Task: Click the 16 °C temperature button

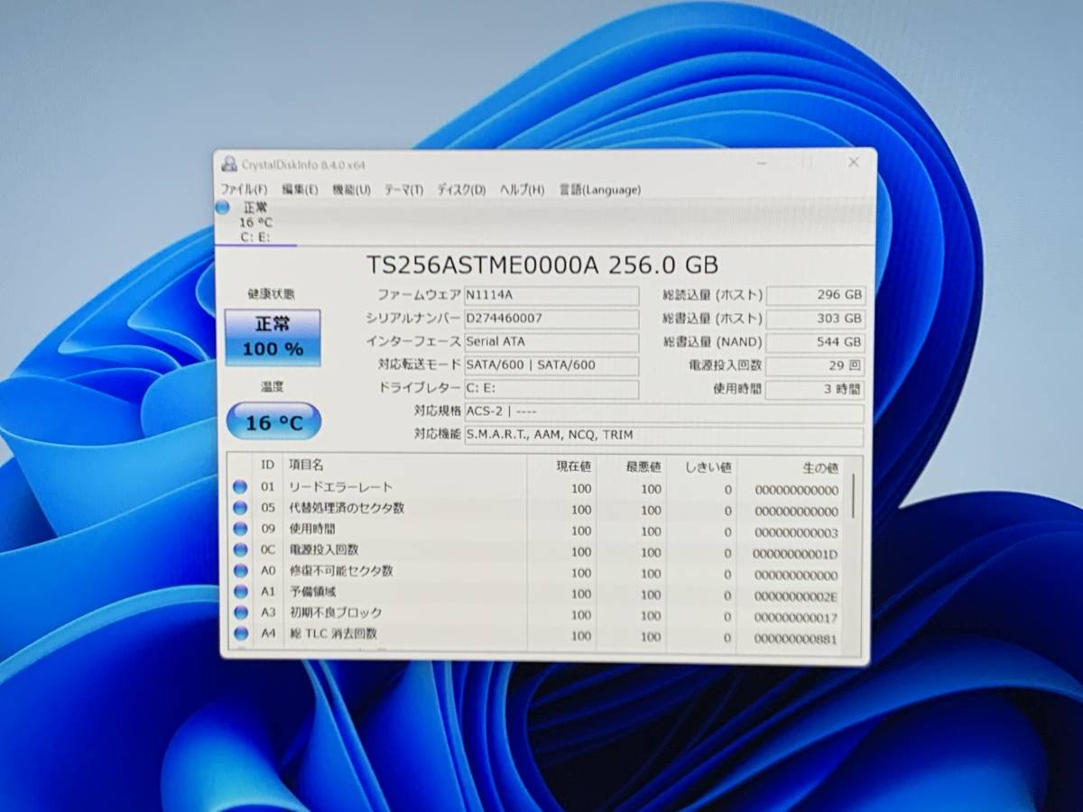Action: (x=273, y=421)
